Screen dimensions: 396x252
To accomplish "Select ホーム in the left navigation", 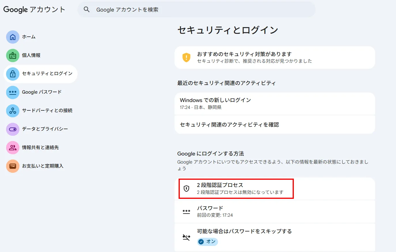I will (29, 37).
